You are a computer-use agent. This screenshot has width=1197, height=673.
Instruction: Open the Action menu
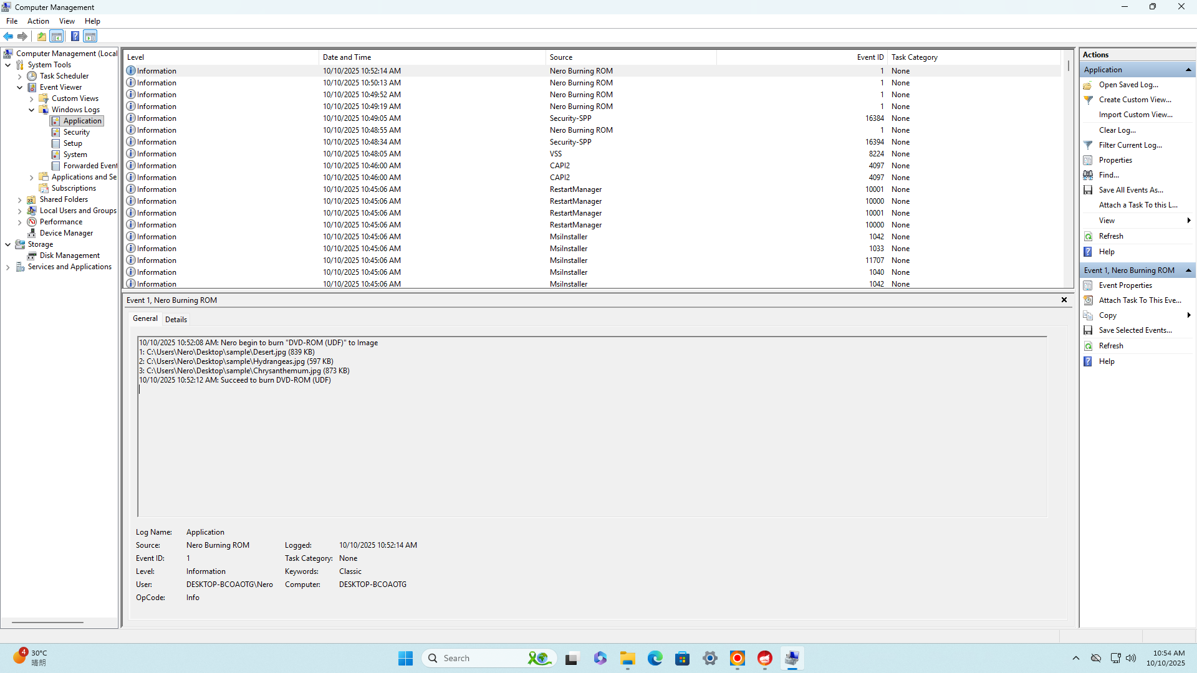click(x=38, y=21)
